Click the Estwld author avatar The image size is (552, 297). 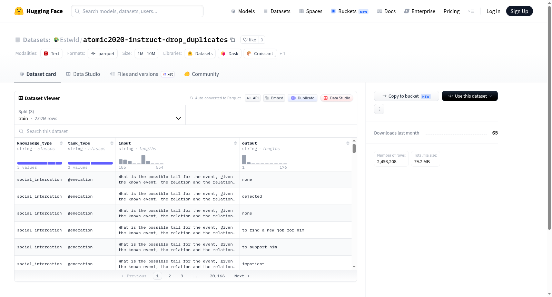(x=56, y=40)
